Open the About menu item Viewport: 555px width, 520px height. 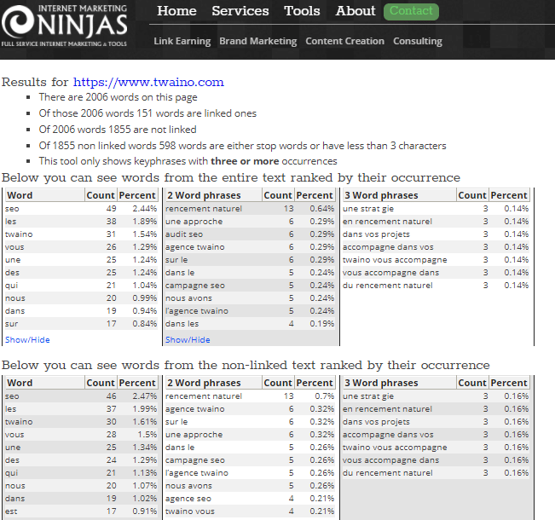coord(356,11)
